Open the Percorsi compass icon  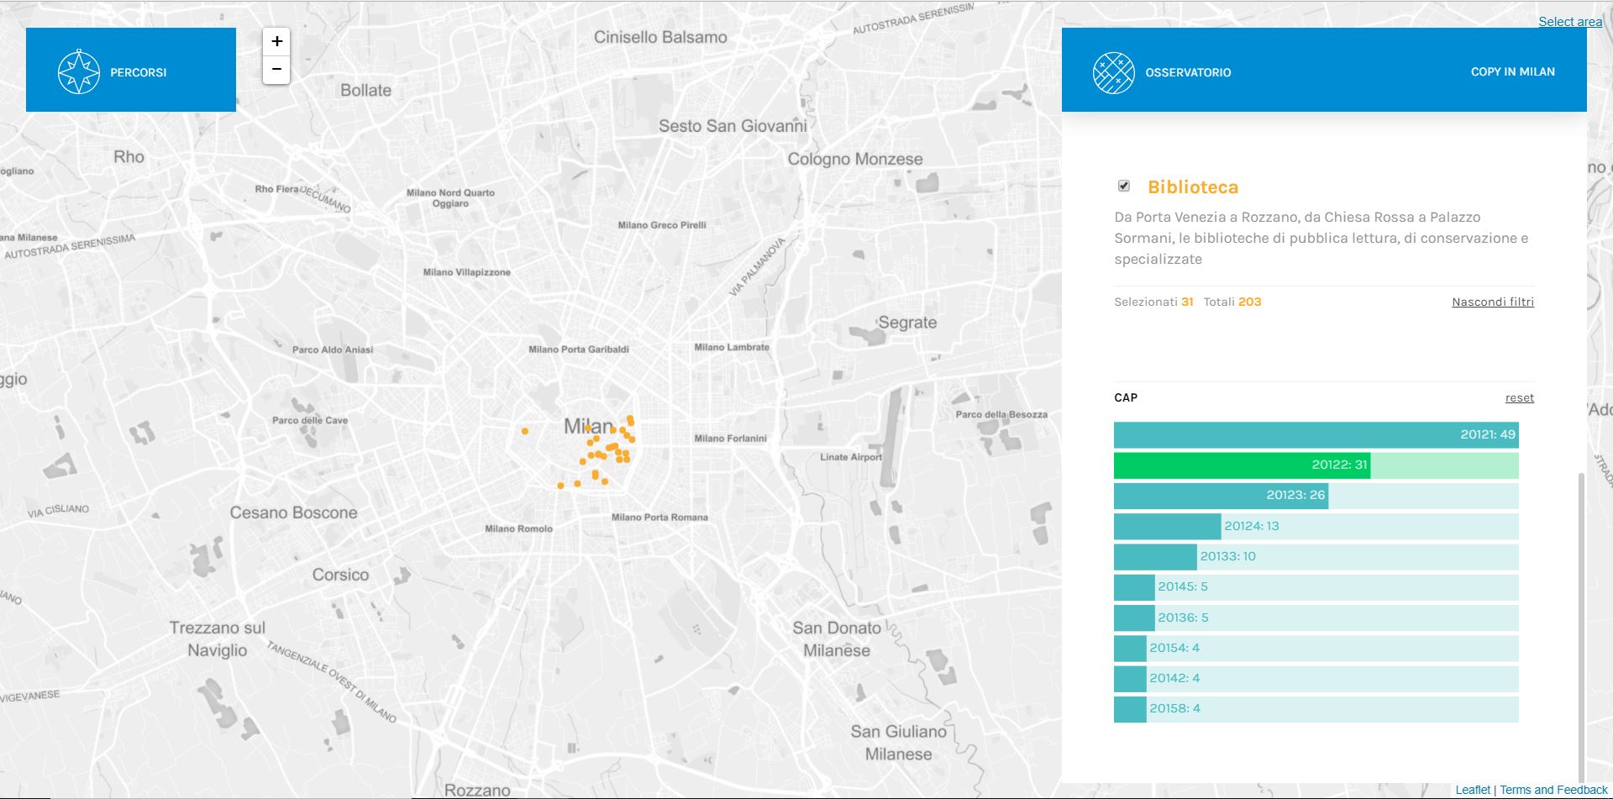point(79,72)
